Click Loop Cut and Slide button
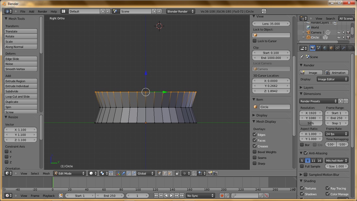This screenshot has width=357, height=201. pyautogui.click(x=21, y=97)
